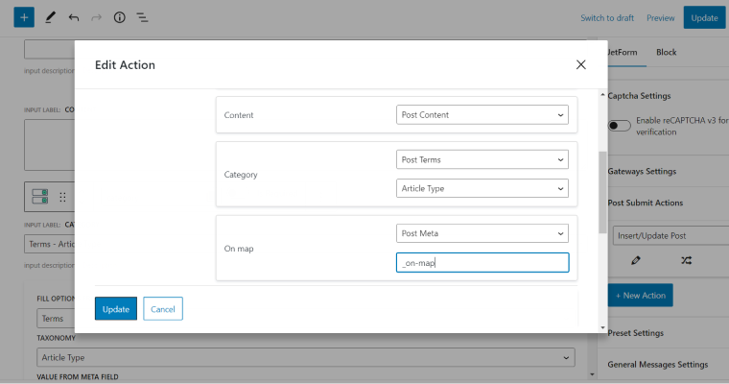The height and width of the screenshot is (384, 729).
Task: Select the pencil tools icon in top toolbar
Action: (x=50, y=17)
